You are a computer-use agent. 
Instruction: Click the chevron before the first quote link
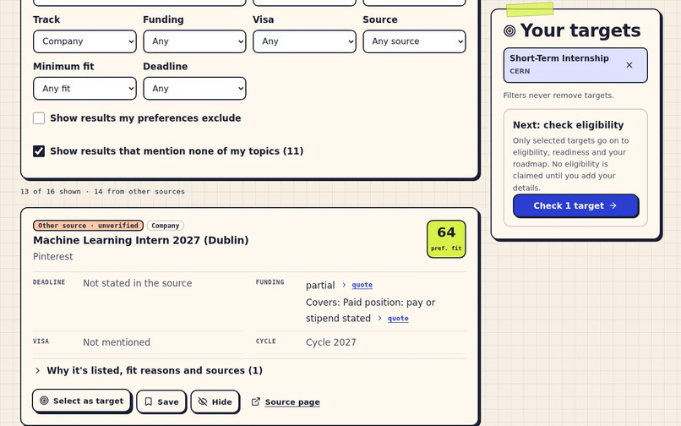coord(344,285)
